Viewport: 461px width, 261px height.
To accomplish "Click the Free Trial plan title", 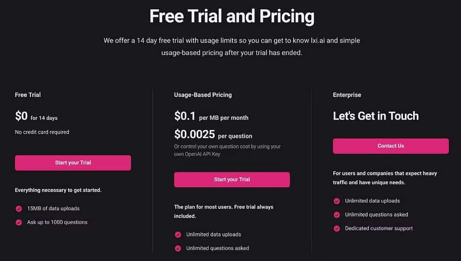I will coord(28,95).
